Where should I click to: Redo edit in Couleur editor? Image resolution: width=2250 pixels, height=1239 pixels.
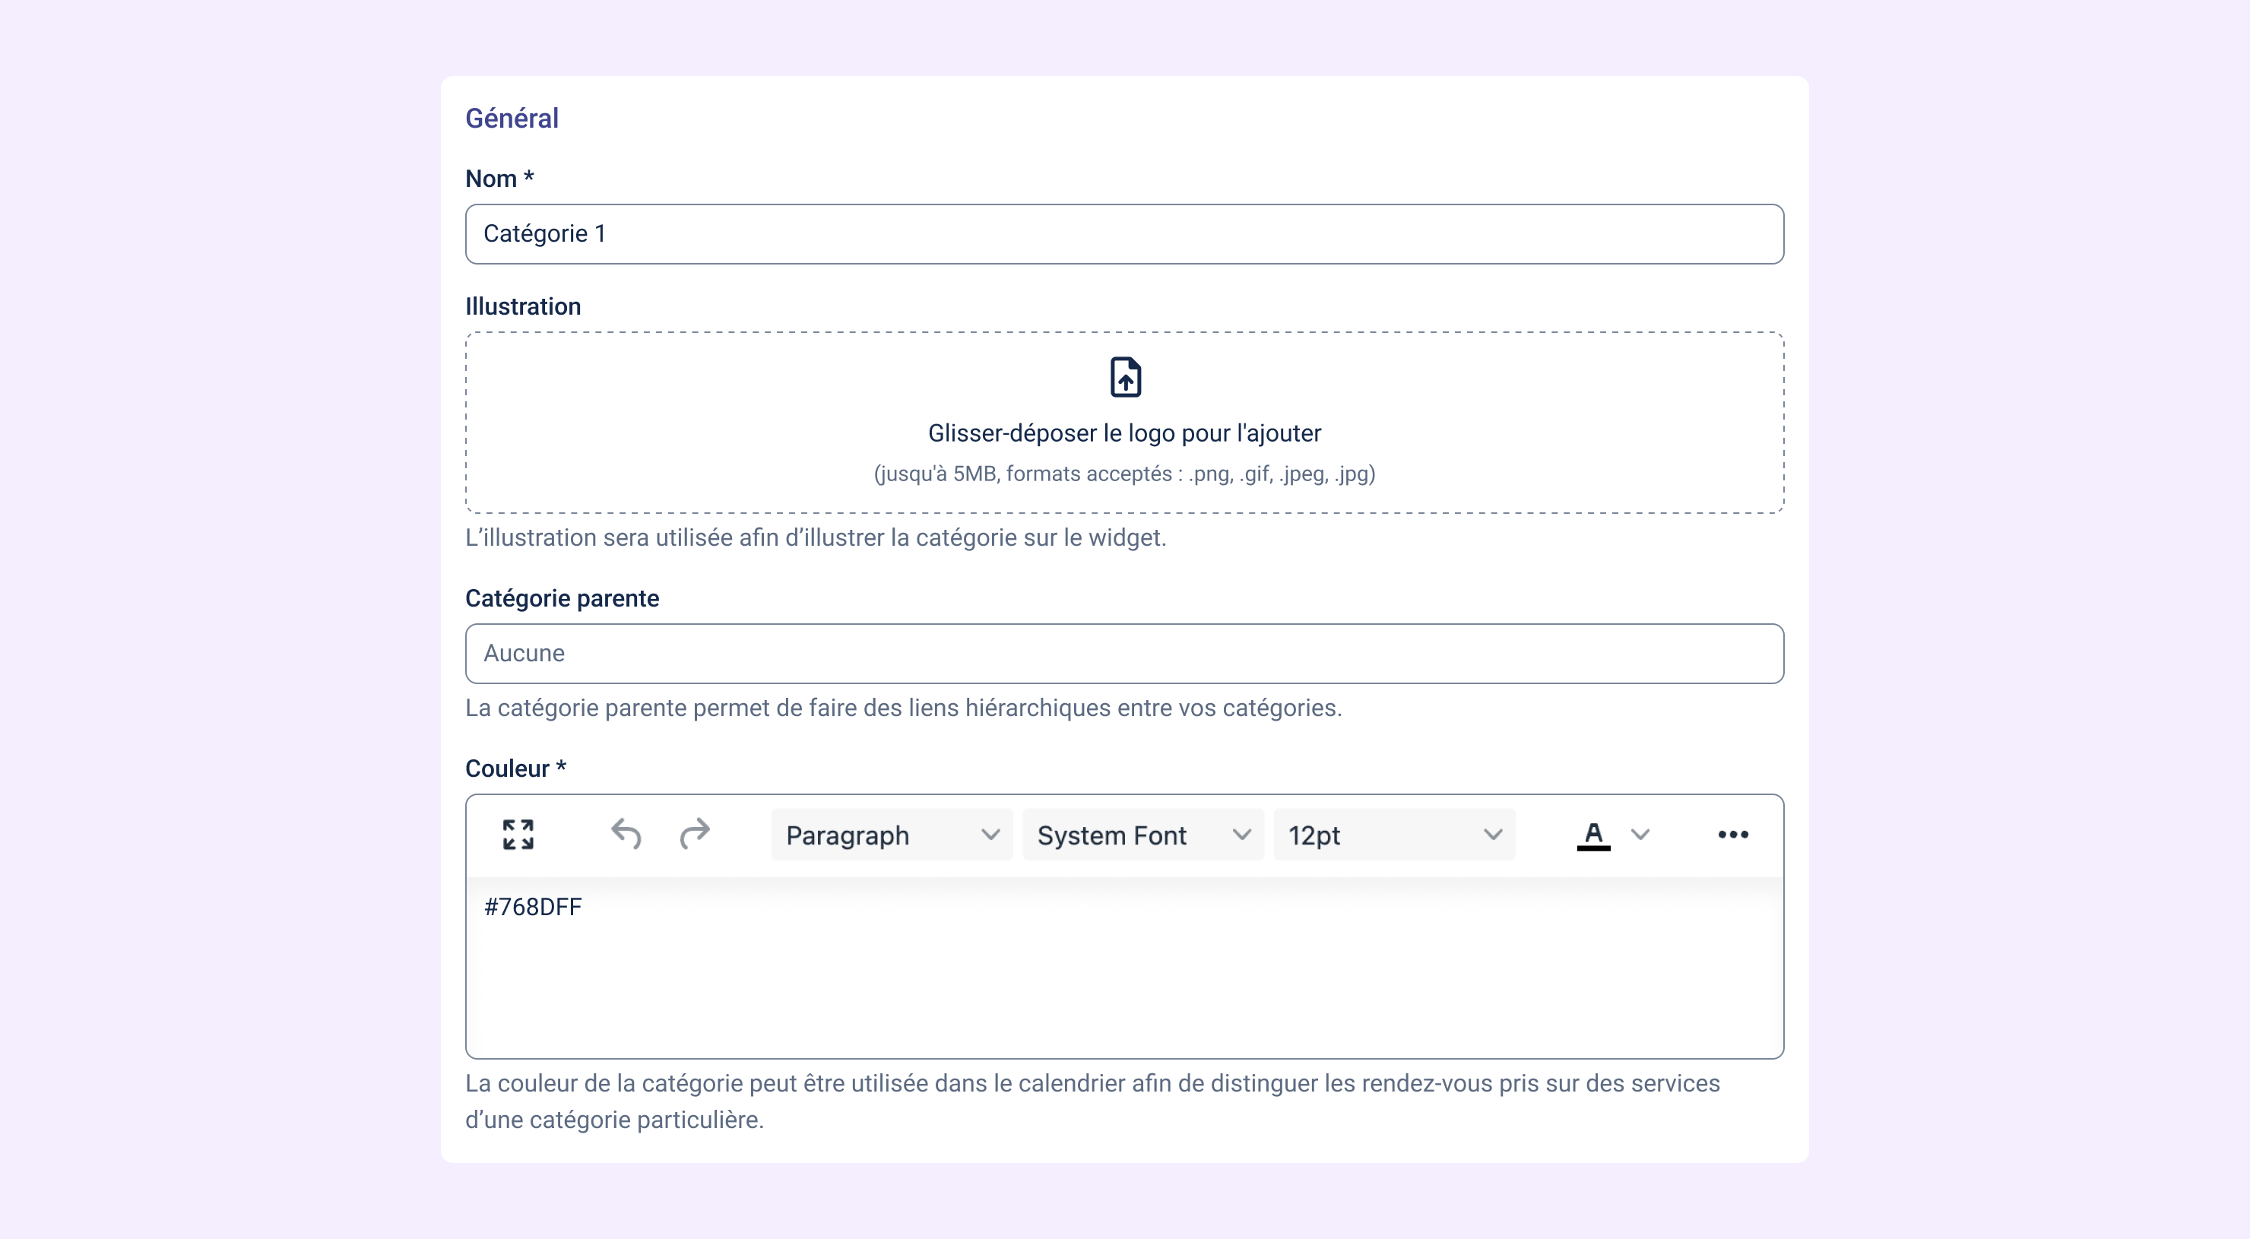pos(695,835)
